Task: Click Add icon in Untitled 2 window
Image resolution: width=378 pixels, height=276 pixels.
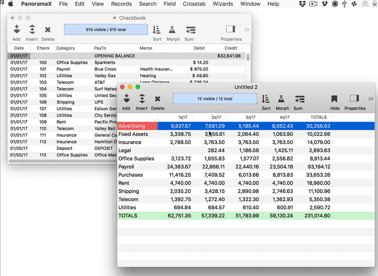Action: tap(126, 99)
